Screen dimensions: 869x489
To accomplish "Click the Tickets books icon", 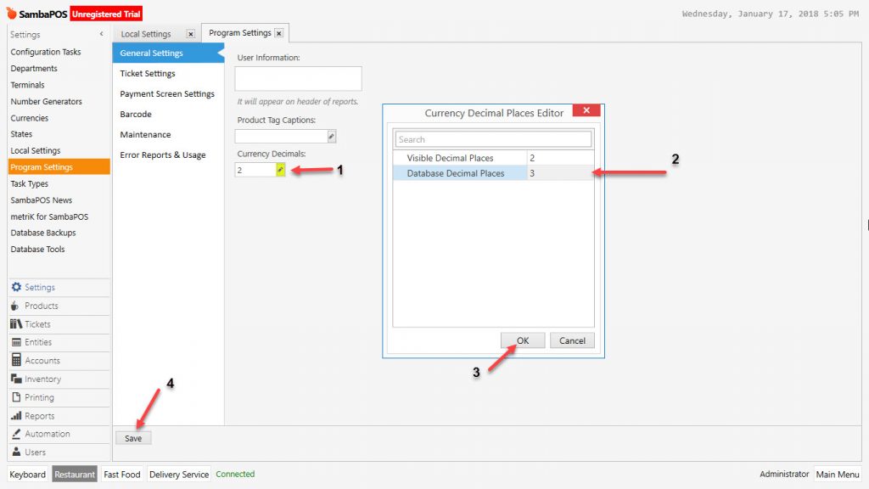I will (x=16, y=323).
